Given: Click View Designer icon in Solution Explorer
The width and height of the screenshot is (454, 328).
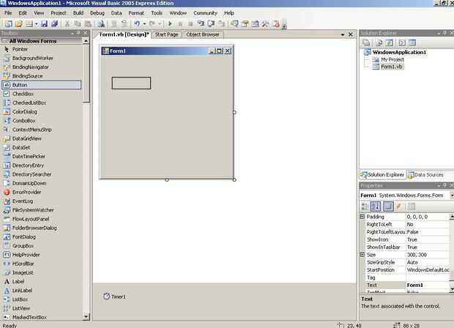Looking at the screenshot, I should click(x=412, y=42).
